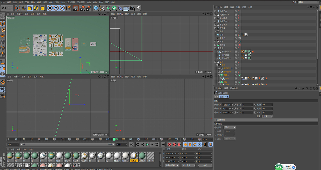Toggle 克隆.1 enable checkmark
Image resolution: width=321 pixels, height=170 pixels.
tap(240, 75)
